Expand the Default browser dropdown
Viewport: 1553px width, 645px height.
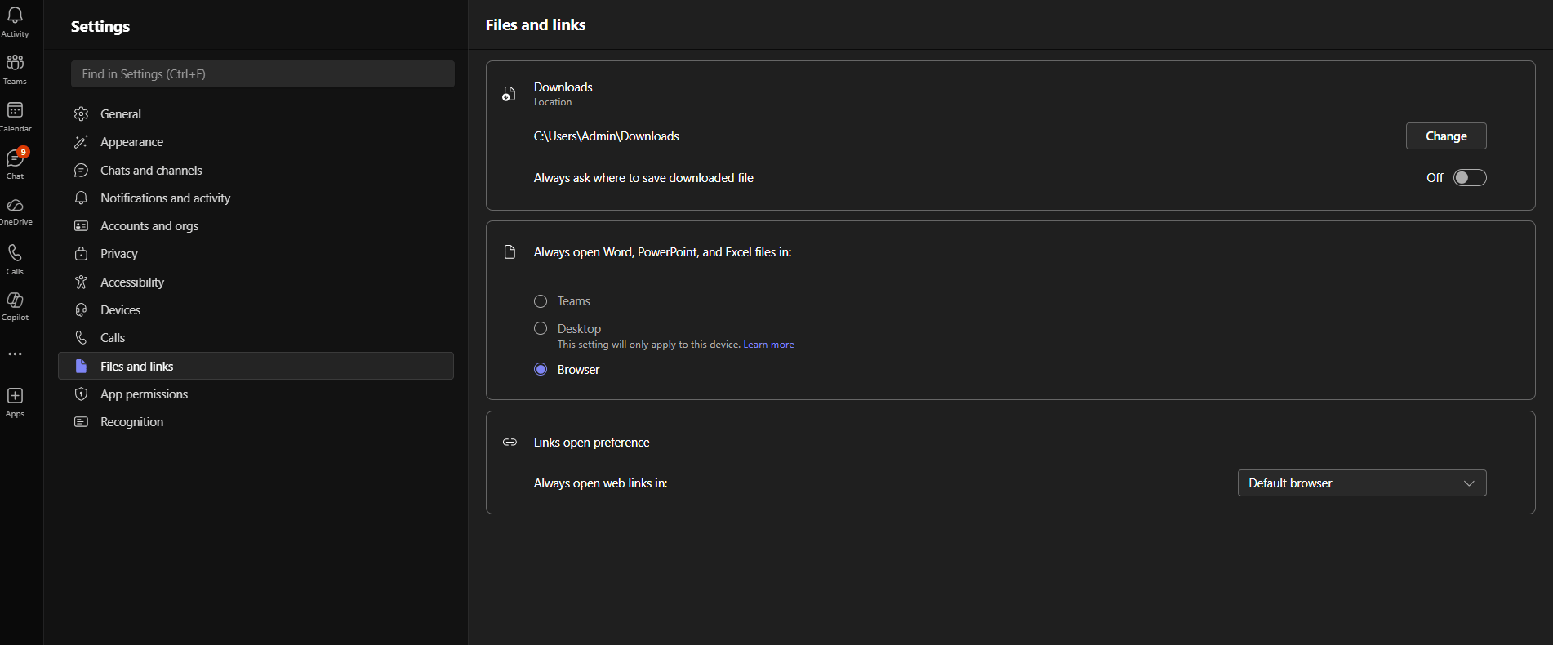1362,483
